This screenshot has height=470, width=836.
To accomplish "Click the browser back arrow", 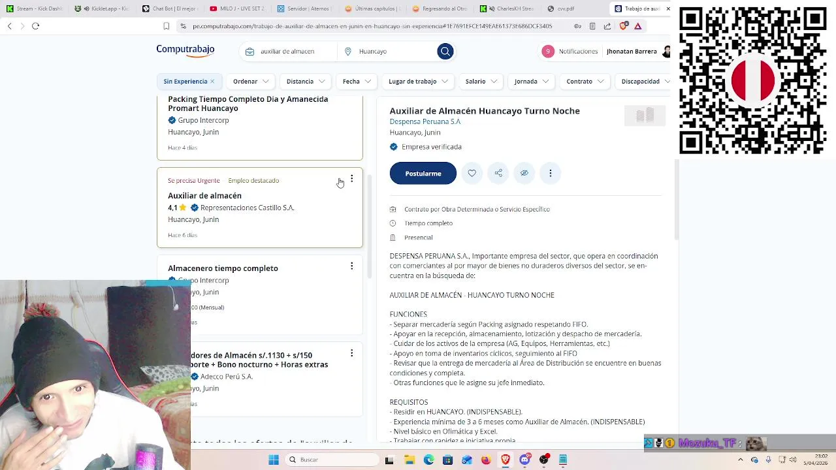I will coord(9,26).
